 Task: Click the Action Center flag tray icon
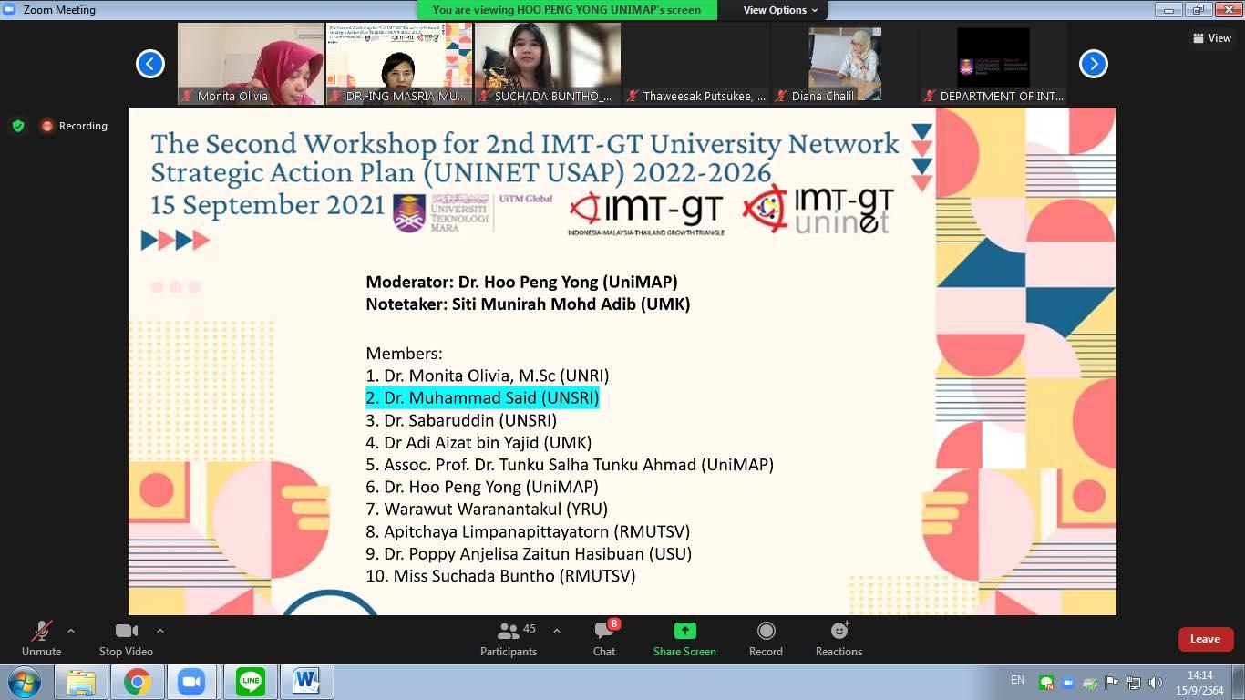1112,683
